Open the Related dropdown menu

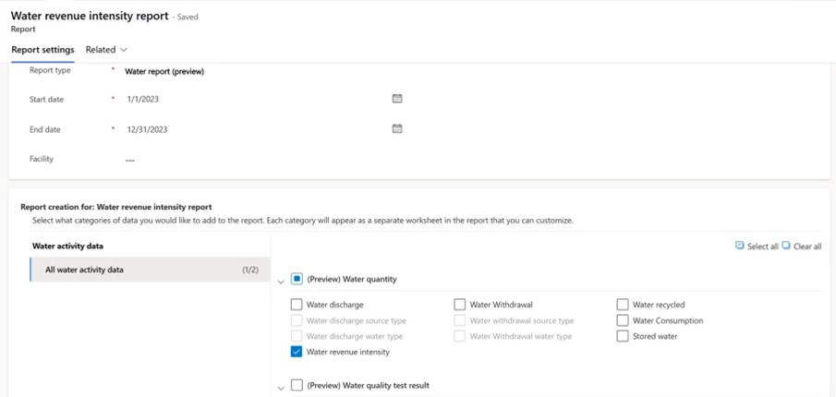(106, 50)
